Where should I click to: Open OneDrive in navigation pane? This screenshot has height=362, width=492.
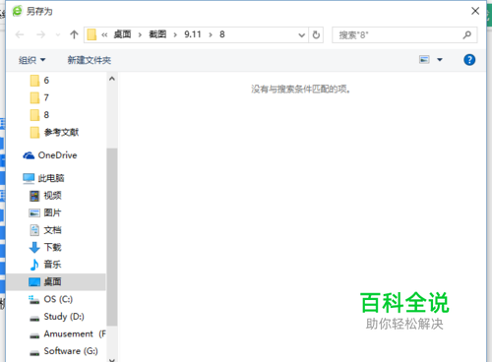[57, 155]
